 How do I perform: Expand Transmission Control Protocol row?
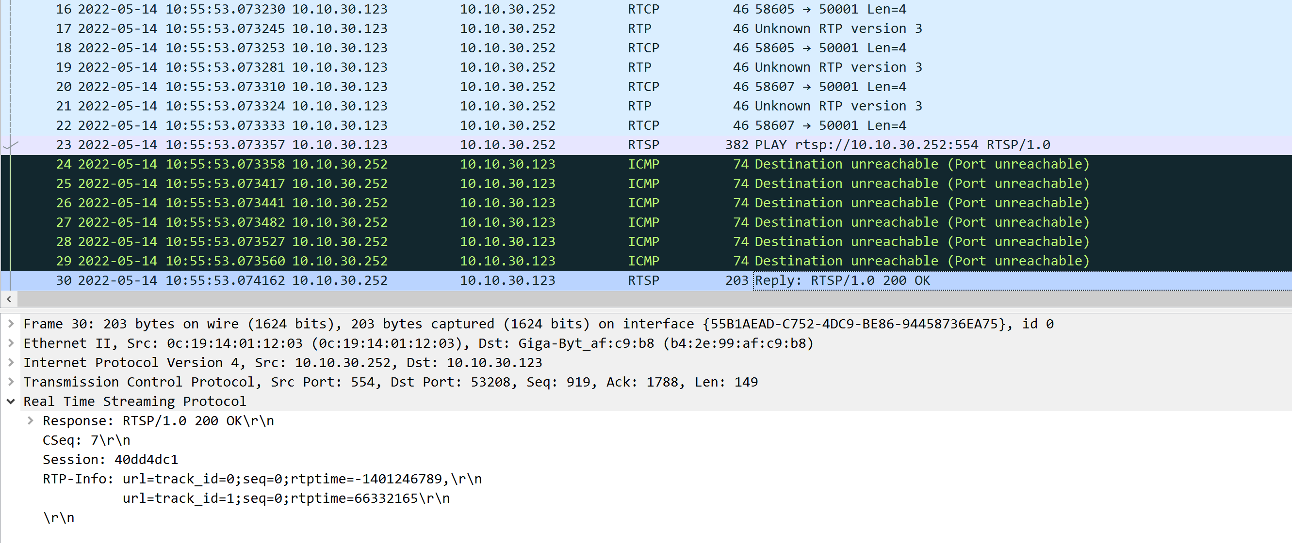[x=11, y=382]
